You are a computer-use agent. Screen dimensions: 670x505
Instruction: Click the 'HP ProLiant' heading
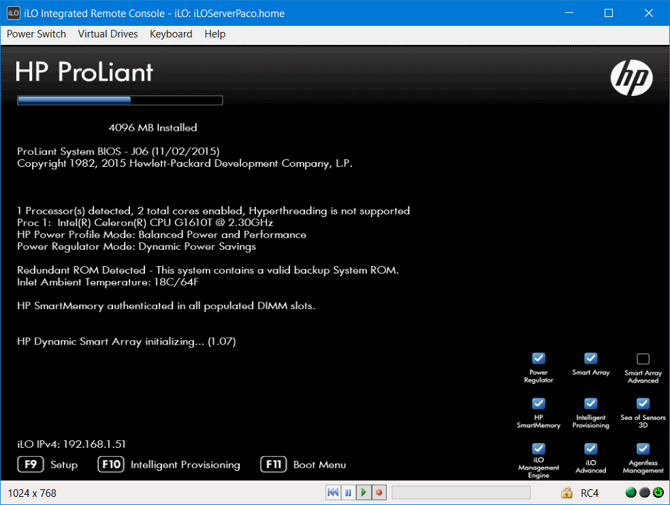point(84,71)
